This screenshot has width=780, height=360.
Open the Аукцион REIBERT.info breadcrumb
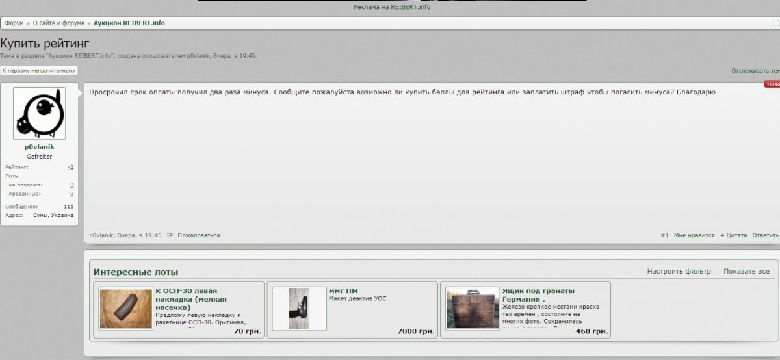click(129, 23)
